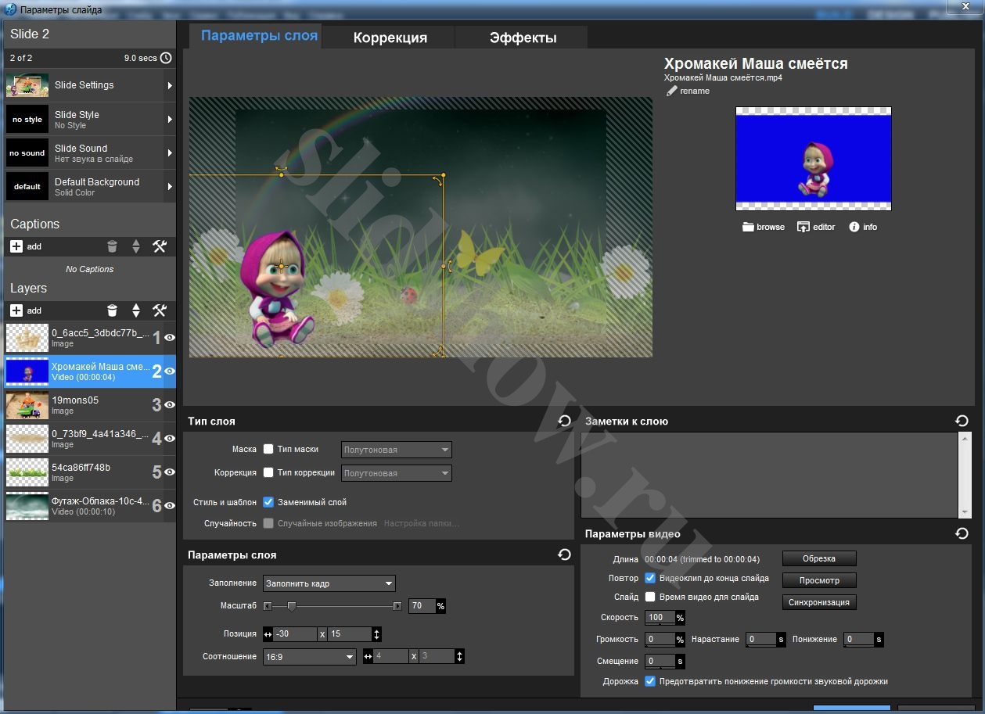Image resolution: width=985 pixels, height=714 pixels.
Task: Click the Layers reorder up/down arrows
Action: click(136, 310)
